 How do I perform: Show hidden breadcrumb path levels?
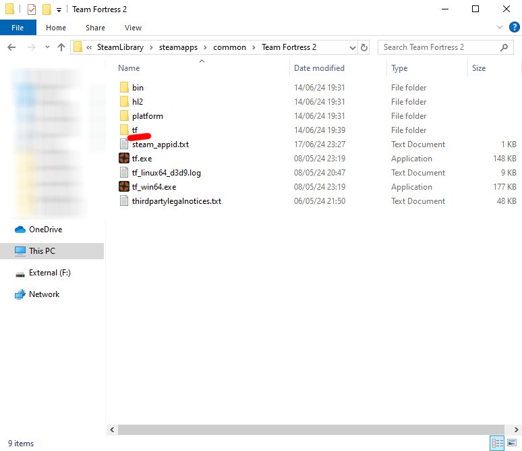(x=89, y=47)
